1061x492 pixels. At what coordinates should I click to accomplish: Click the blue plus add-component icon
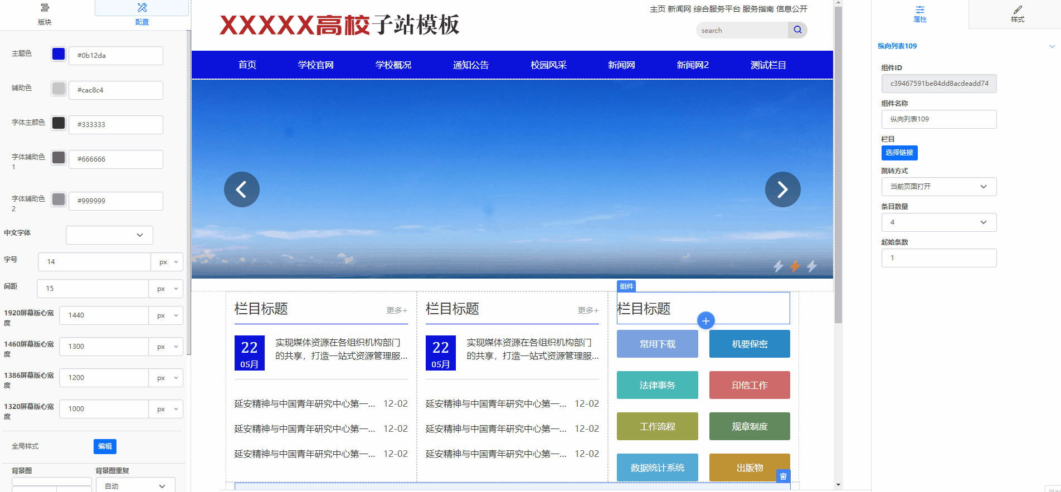pyautogui.click(x=705, y=320)
